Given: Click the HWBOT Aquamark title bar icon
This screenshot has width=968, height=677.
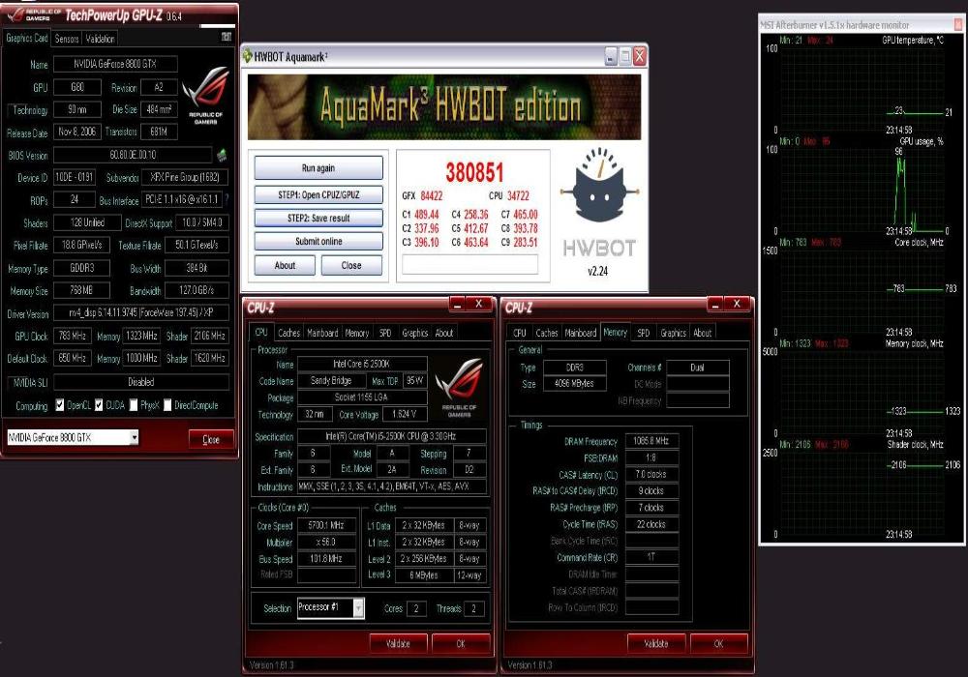Looking at the screenshot, I should [x=247, y=56].
